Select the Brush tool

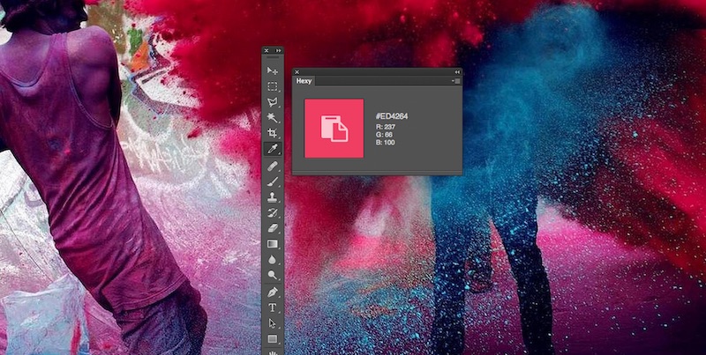[x=273, y=181]
